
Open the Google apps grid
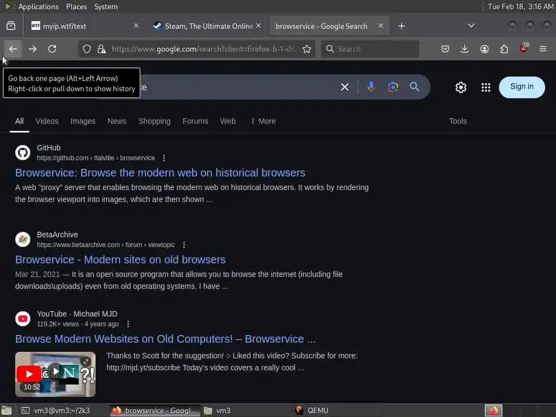tap(486, 87)
